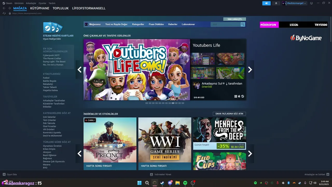The image size is (332, 187).
Task: Switch to the TOPLULUK tab
Action: pos(61,8)
